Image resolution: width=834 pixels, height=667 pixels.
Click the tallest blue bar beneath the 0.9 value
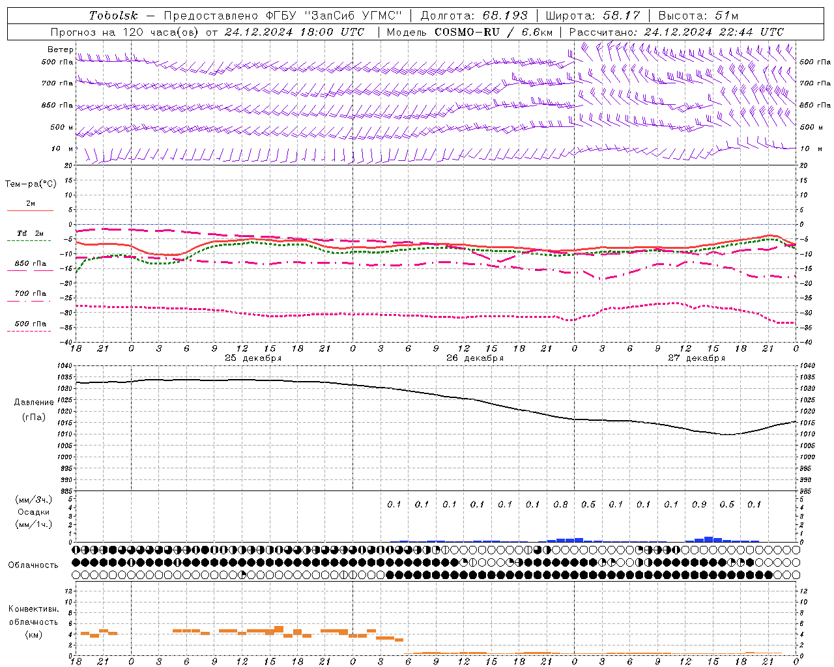click(x=709, y=539)
